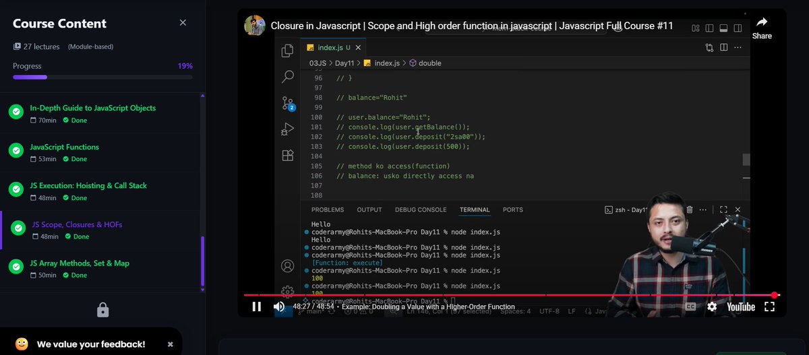The image size is (809, 355).
Task: Open editor more actions ellipsis
Action: [x=738, y=47]
